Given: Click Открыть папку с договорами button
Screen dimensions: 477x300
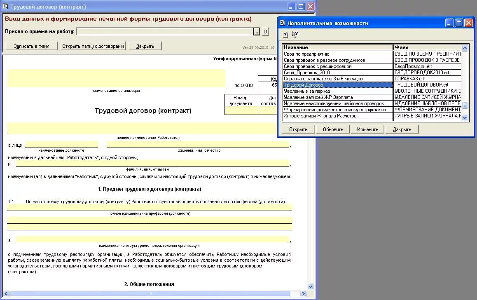Looking at the screenshot, I should [x=93, y=46].
